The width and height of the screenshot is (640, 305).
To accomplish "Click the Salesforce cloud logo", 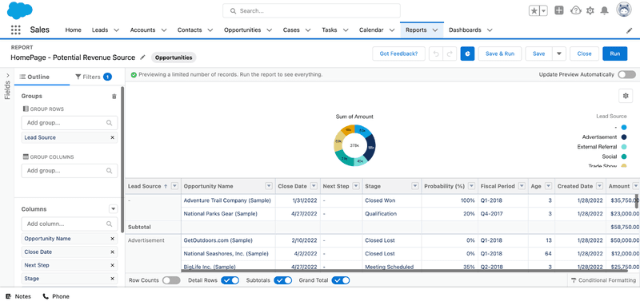I will pyautogui.click(x=19, y=10).
